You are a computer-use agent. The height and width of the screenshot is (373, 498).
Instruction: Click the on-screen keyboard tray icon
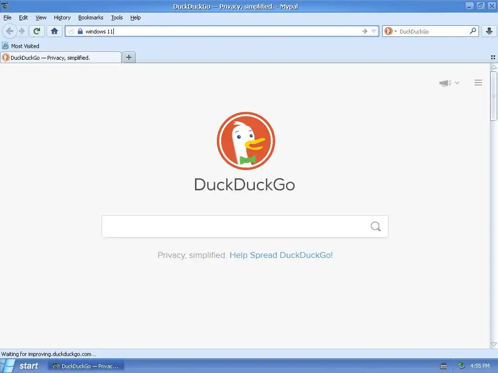point(444,366)
